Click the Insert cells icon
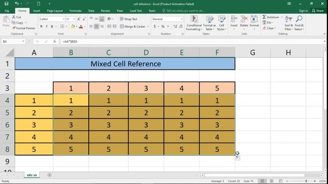The image size is (328, 184). tap(234, 19)
